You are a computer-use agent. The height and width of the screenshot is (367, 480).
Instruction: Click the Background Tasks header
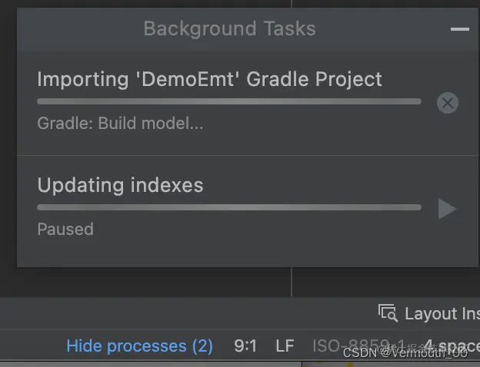(229, 28)
